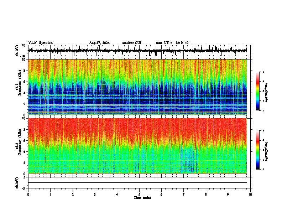Click time axis tick label "8"
The width and height of the screenshot is (282, 218).
tap(206, 194)
